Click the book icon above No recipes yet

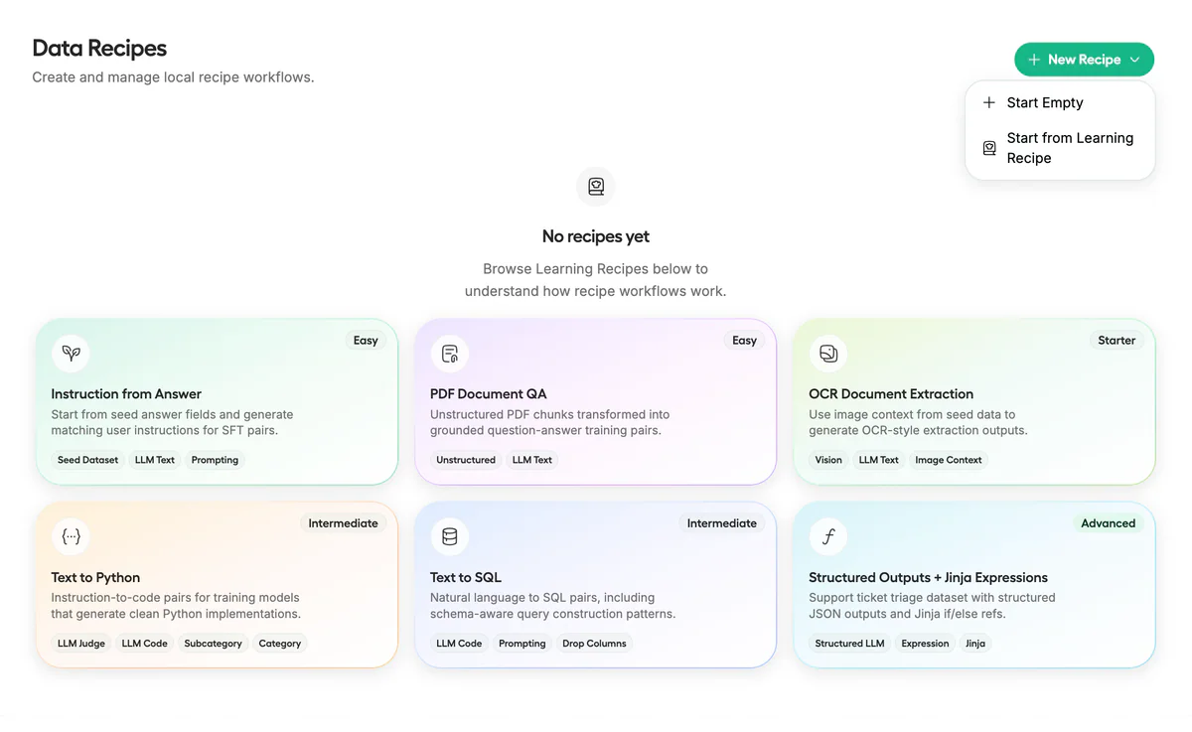(x=595, y=187)
